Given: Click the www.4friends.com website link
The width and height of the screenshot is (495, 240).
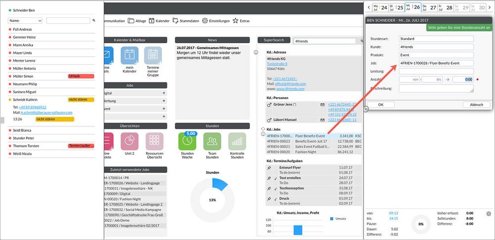Looking at the screenshot, I should [291, 89].
